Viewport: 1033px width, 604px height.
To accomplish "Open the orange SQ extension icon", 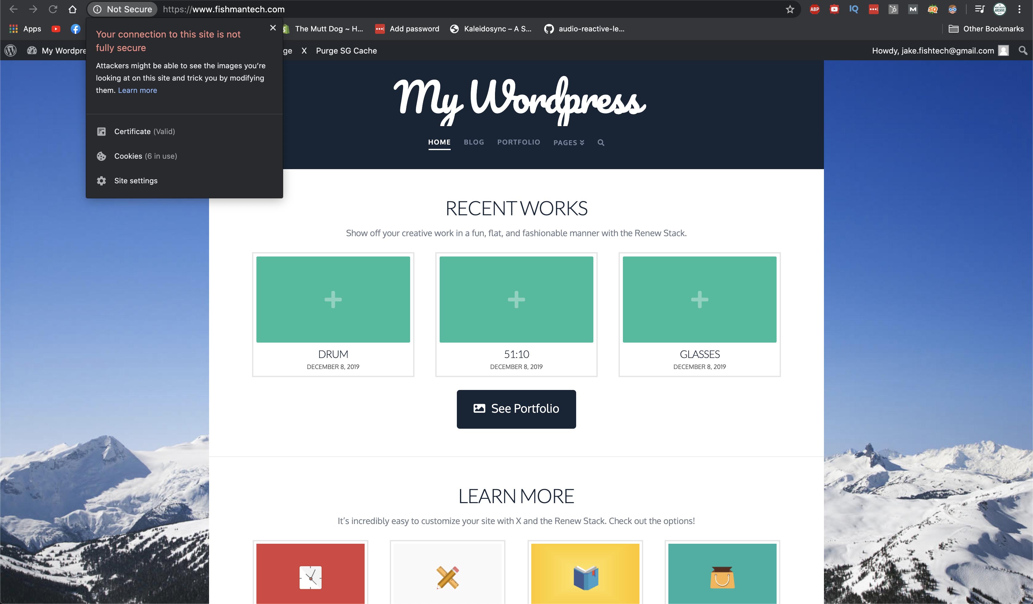I will pyautogui.click(x=932, y=9).
